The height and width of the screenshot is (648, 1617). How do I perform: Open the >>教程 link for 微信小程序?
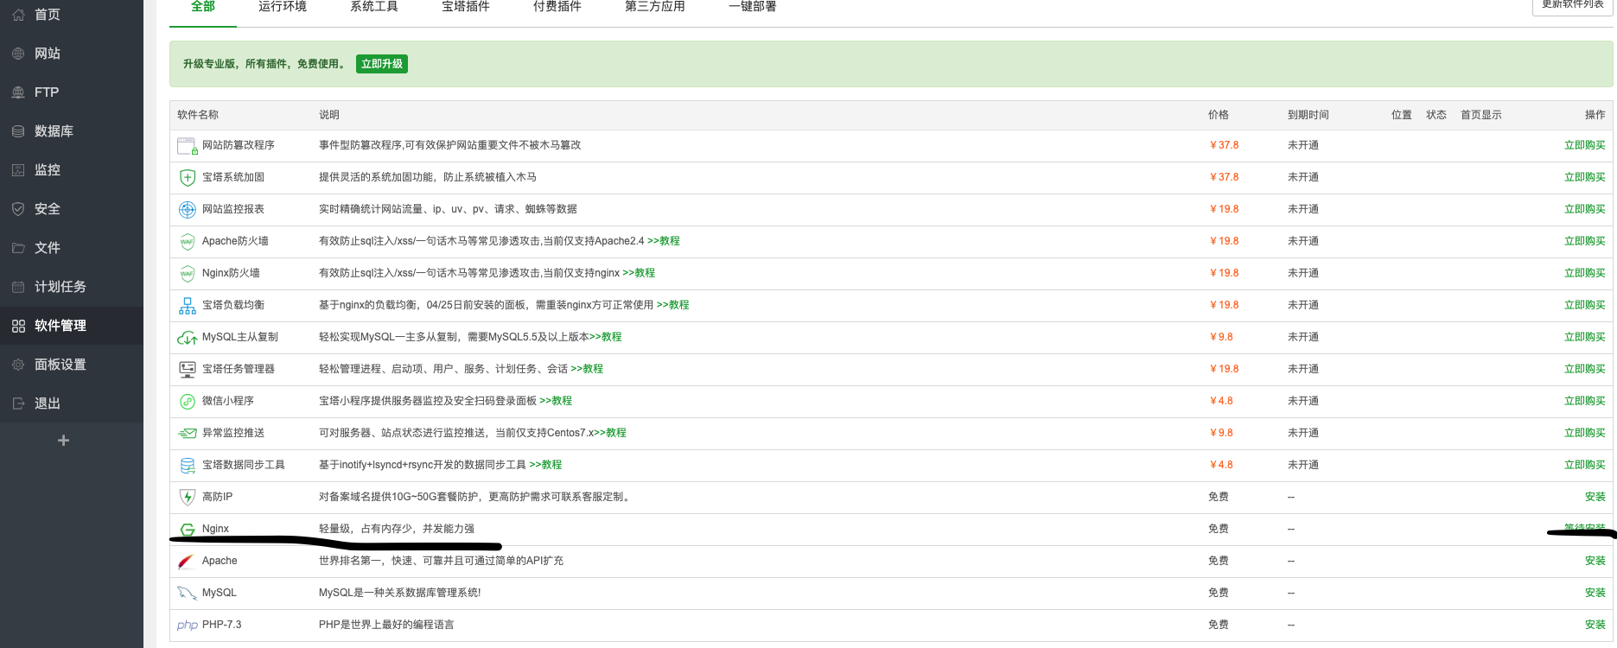click(x=556, y=401)
